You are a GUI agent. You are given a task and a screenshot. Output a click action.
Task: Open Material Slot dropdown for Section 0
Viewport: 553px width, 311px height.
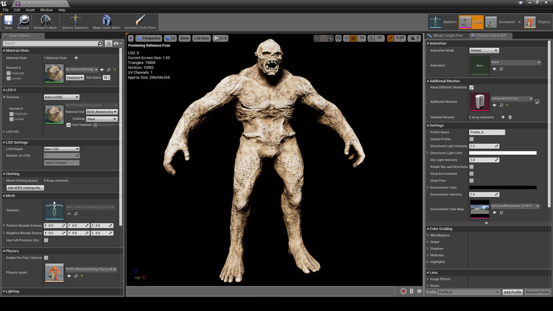click(x=102, y=112)
